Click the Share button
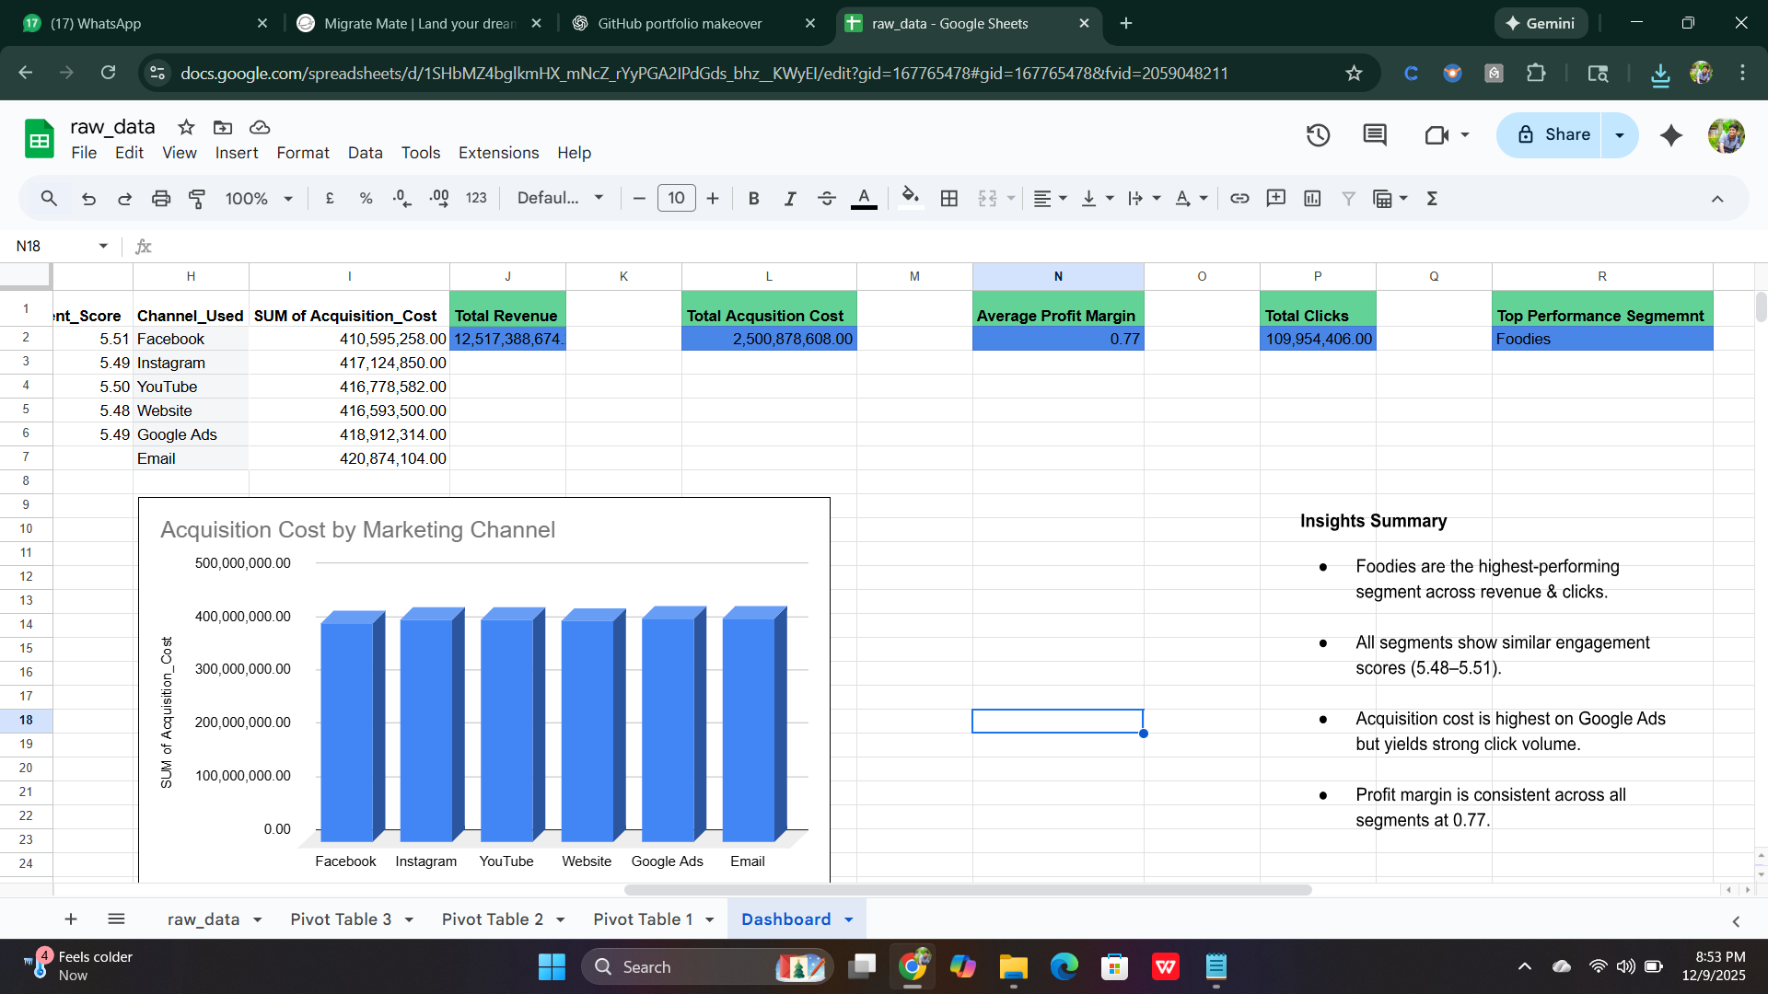The width and height of the screenshot is (1768, 994). 1558,134
